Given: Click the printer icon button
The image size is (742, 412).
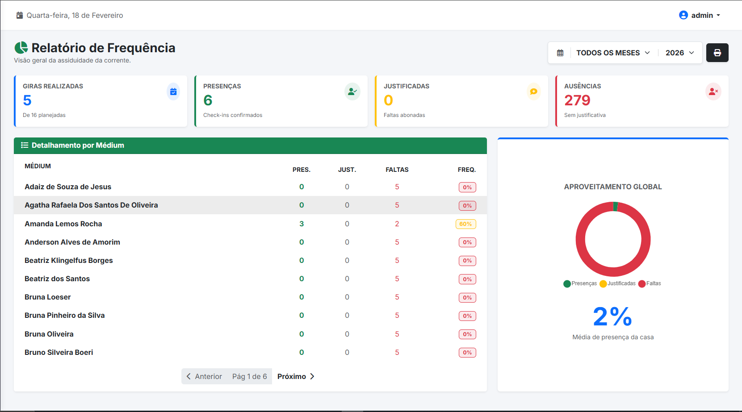Looking at the screenshot, I should (717, 53).
